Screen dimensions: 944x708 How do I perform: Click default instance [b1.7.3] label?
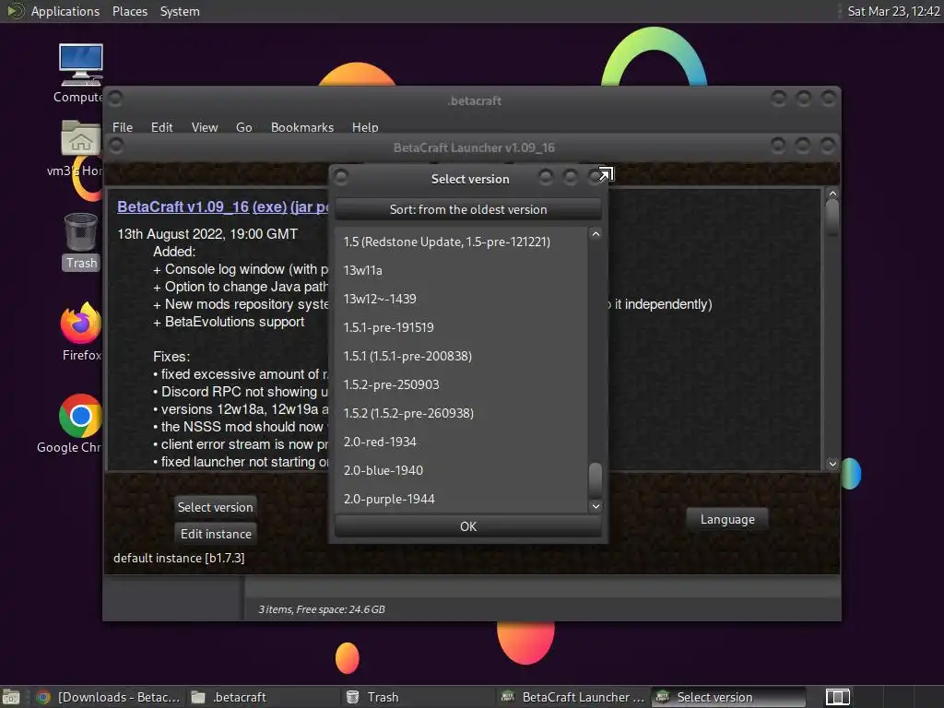tap(179, 558)
